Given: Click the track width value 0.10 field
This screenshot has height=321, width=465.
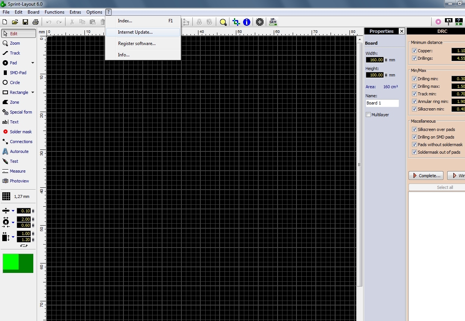Looking at the screenshot, I should click(x=24, y=211).
